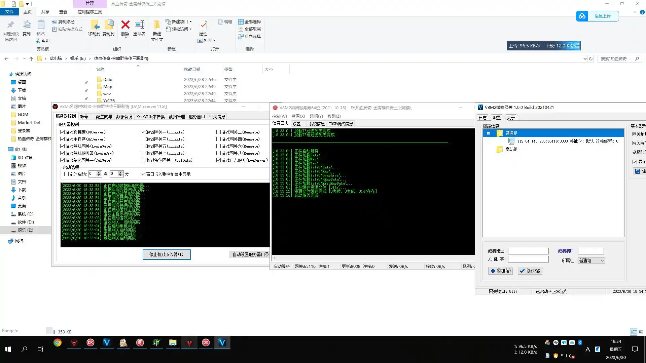Viewport: 646px width, 363px height.
Task: Enable 游戏网关三(Rungate) checkbox
Action: tap(143, 139)
